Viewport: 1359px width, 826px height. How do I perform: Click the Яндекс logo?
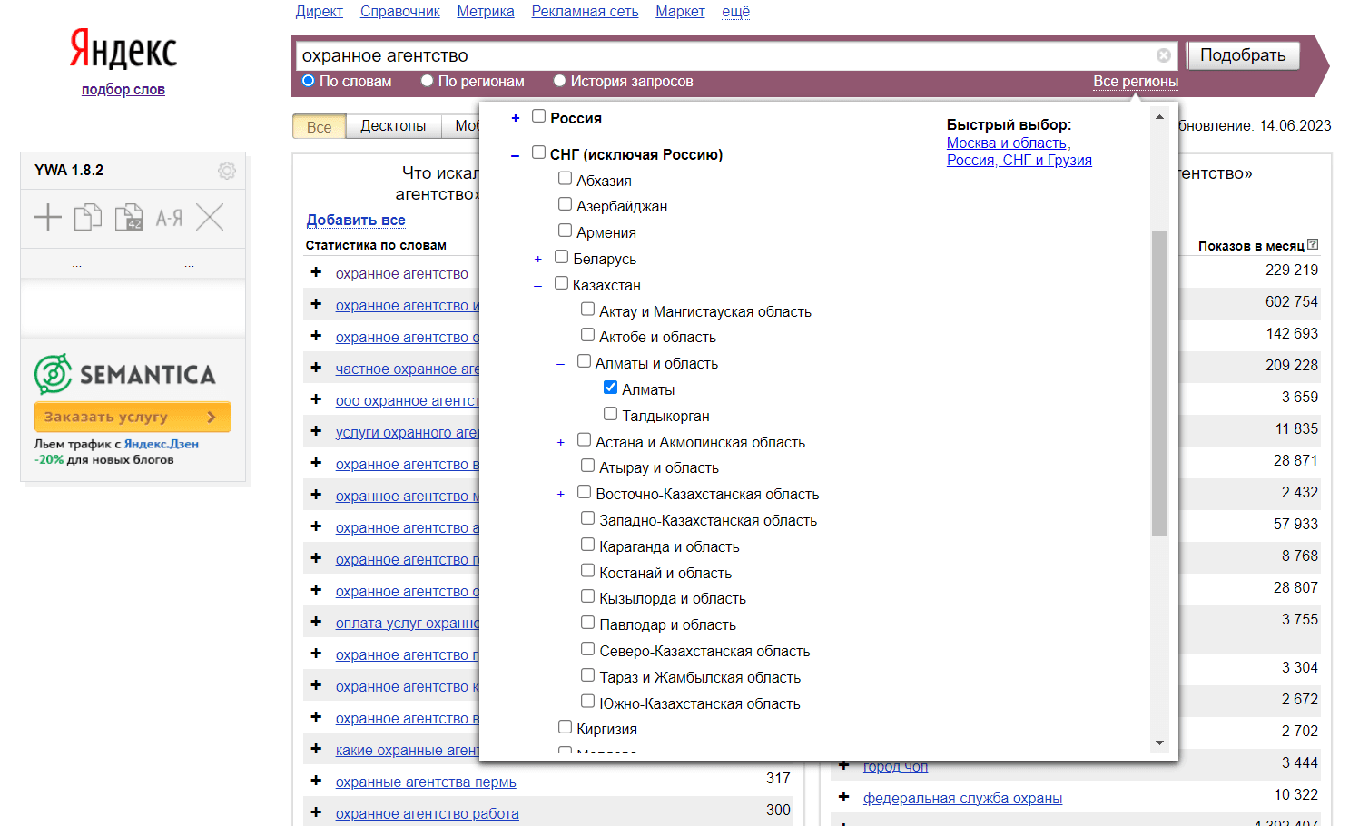click(123, 49)
